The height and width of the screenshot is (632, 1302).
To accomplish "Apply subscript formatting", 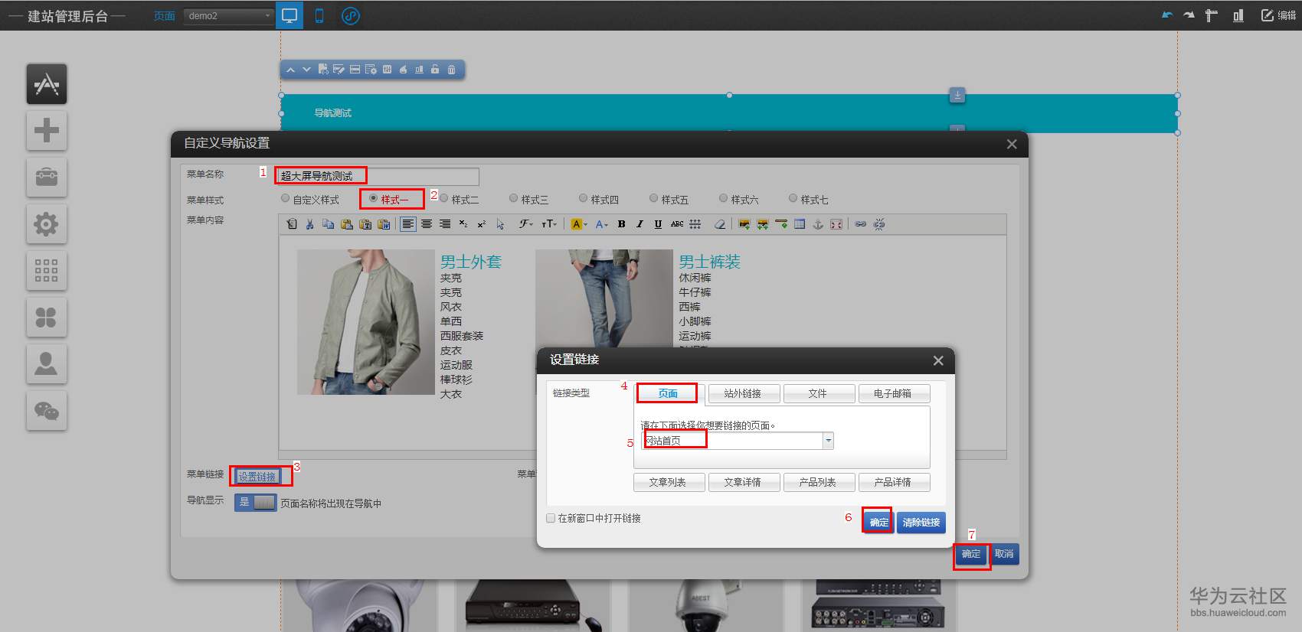I will pos(463,224).
